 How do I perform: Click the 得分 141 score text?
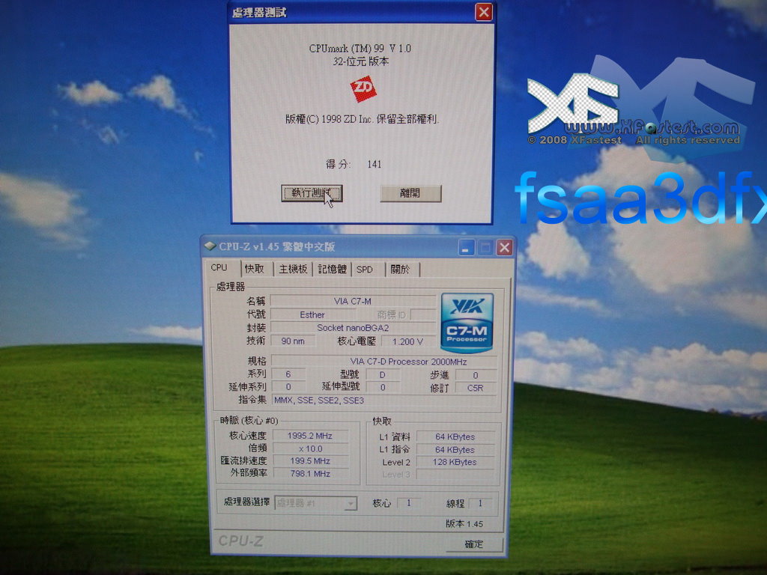(x=354, y=164)
